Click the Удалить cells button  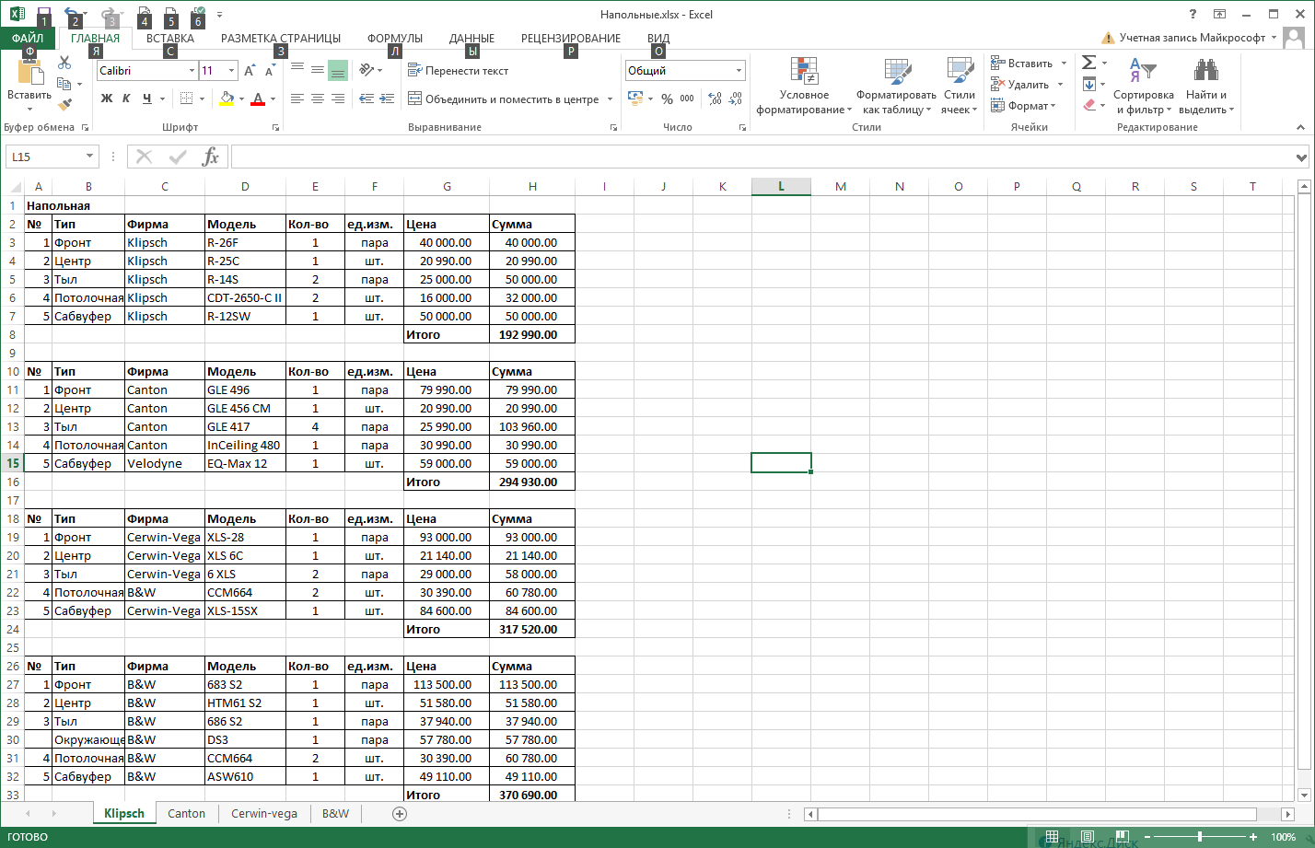pyautogui.click(x=1020, y=85)
